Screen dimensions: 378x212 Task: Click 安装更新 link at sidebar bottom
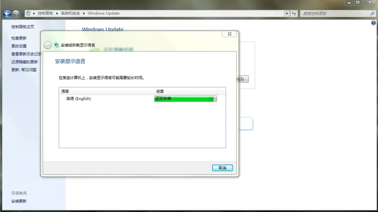pyautogui.click(x=19, y=201)
